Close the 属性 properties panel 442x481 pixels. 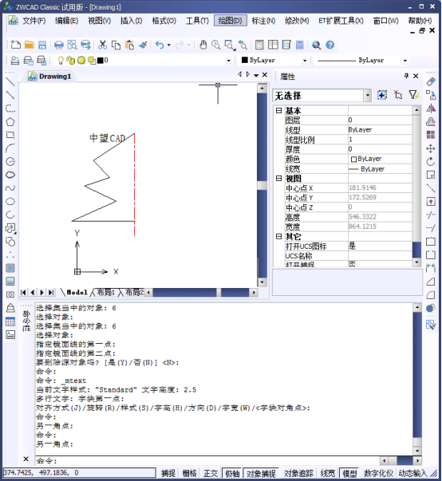(416, 76)
